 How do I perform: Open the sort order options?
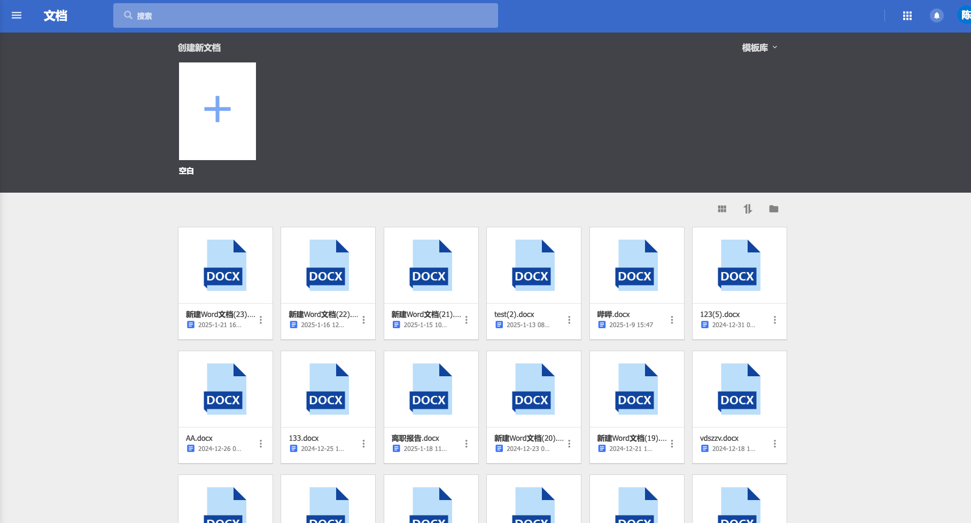coord(748,209)
